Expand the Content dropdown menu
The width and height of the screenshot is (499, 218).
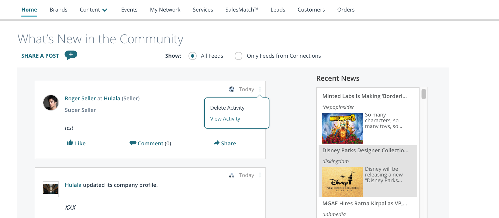pos(94,10)
